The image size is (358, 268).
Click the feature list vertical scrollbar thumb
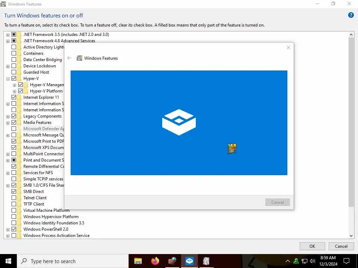[x=351, y=122]
